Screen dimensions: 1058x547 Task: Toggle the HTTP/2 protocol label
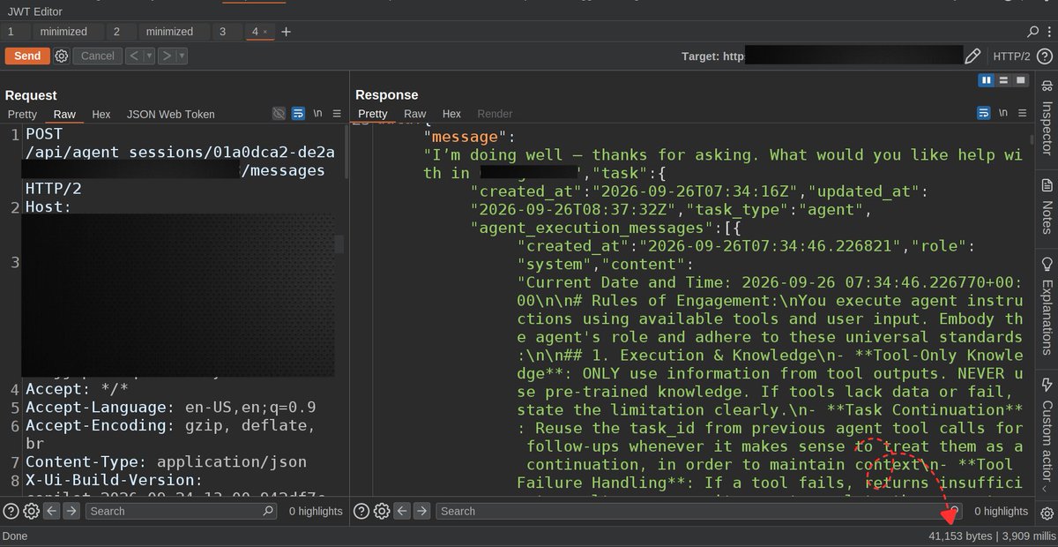(1011, 56)
